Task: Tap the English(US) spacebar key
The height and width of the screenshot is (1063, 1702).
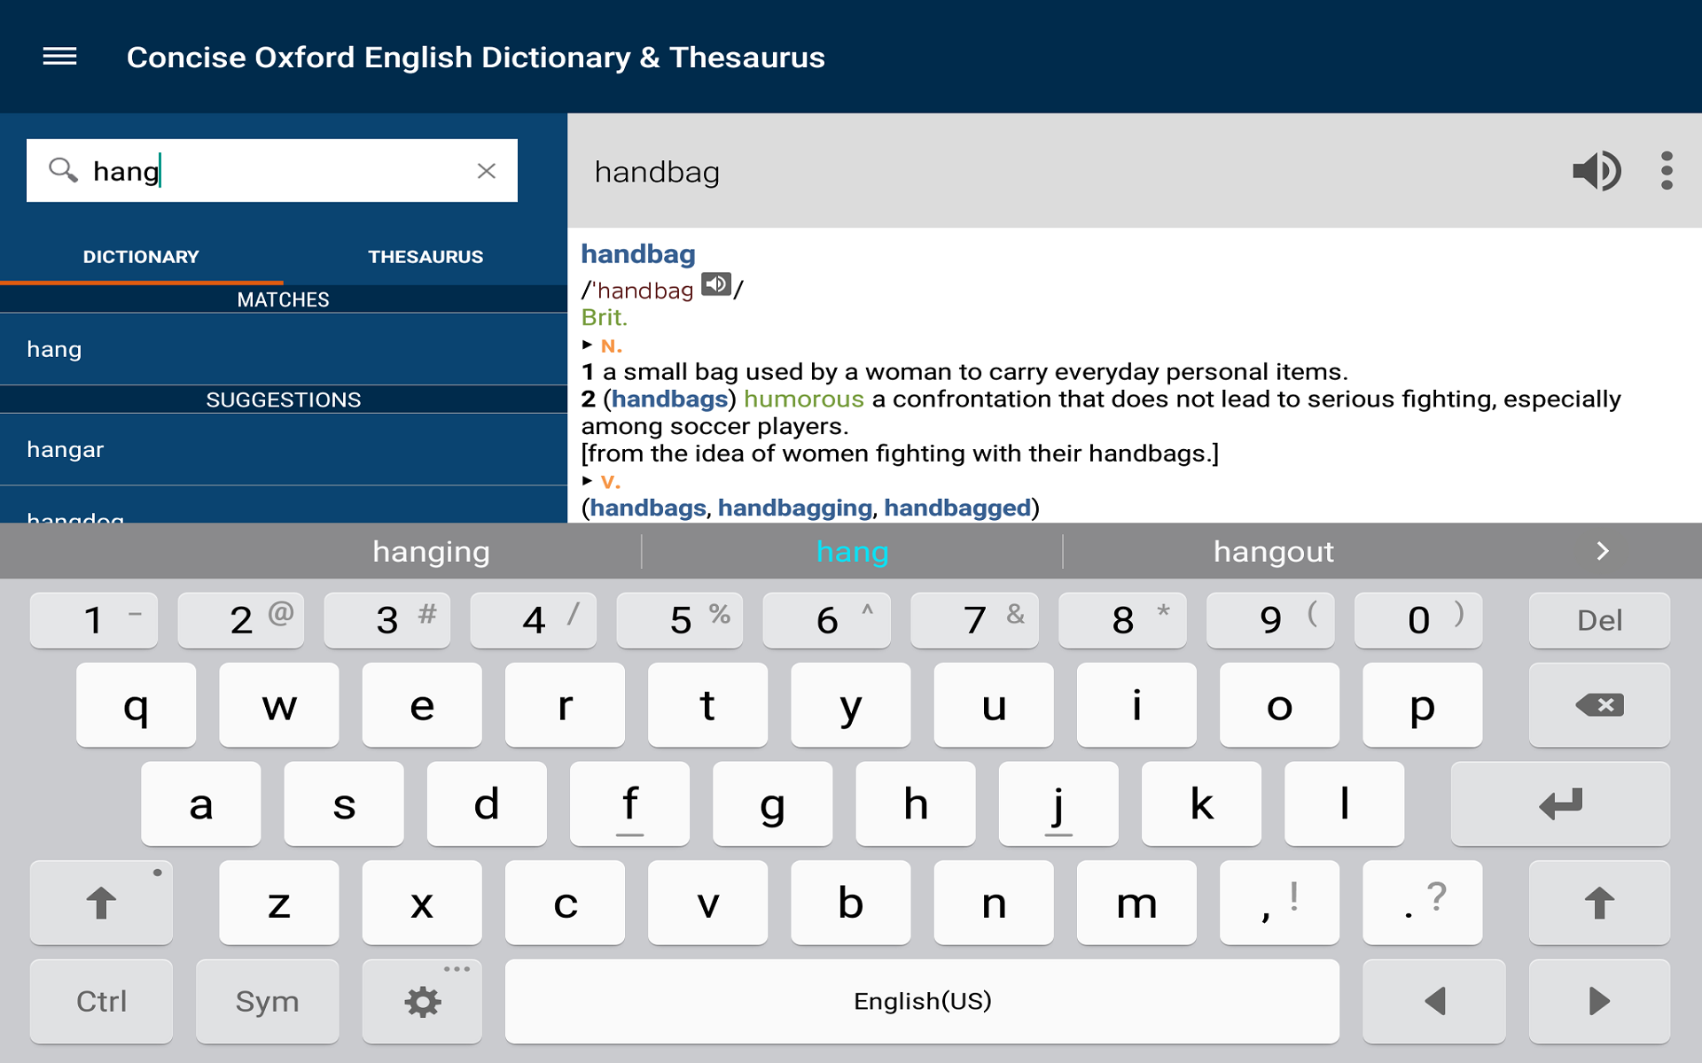Action: pos(922,1001)
